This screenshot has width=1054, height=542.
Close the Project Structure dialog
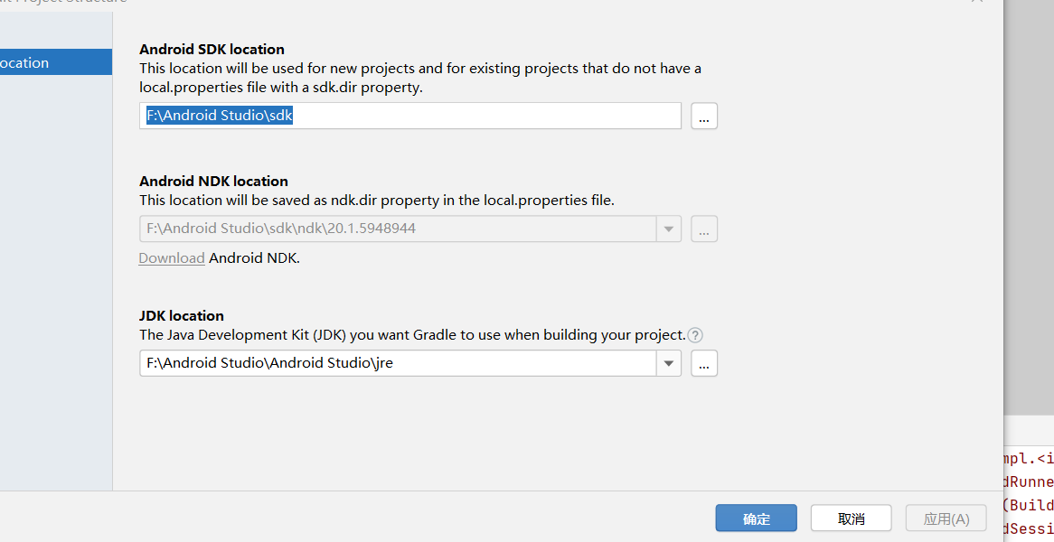[977, 2]
